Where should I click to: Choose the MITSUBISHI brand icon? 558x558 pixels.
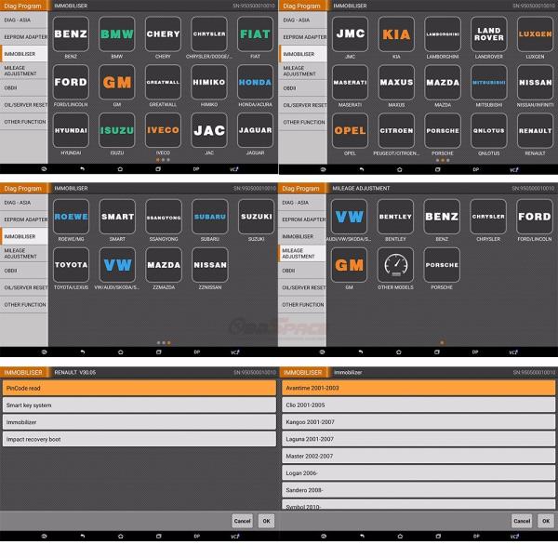[489, 83]
